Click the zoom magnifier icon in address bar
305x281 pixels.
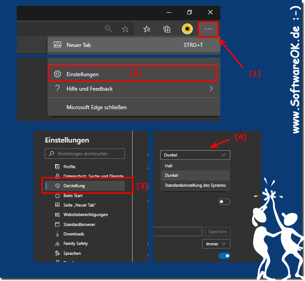click(108, 29)
